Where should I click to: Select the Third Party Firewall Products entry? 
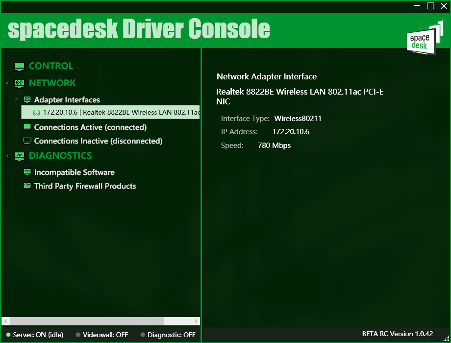click(85, 186)
